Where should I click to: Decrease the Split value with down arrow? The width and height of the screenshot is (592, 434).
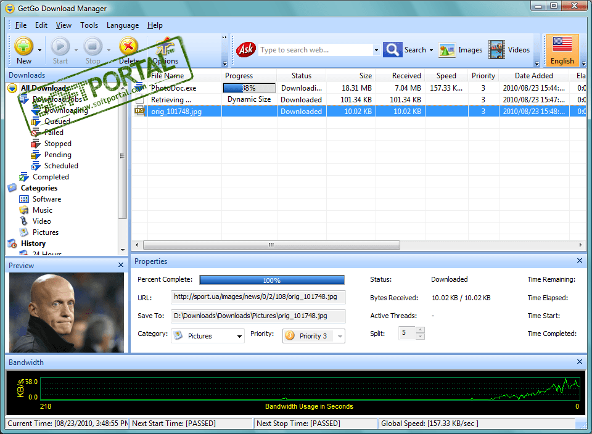[x=420, y=336]
